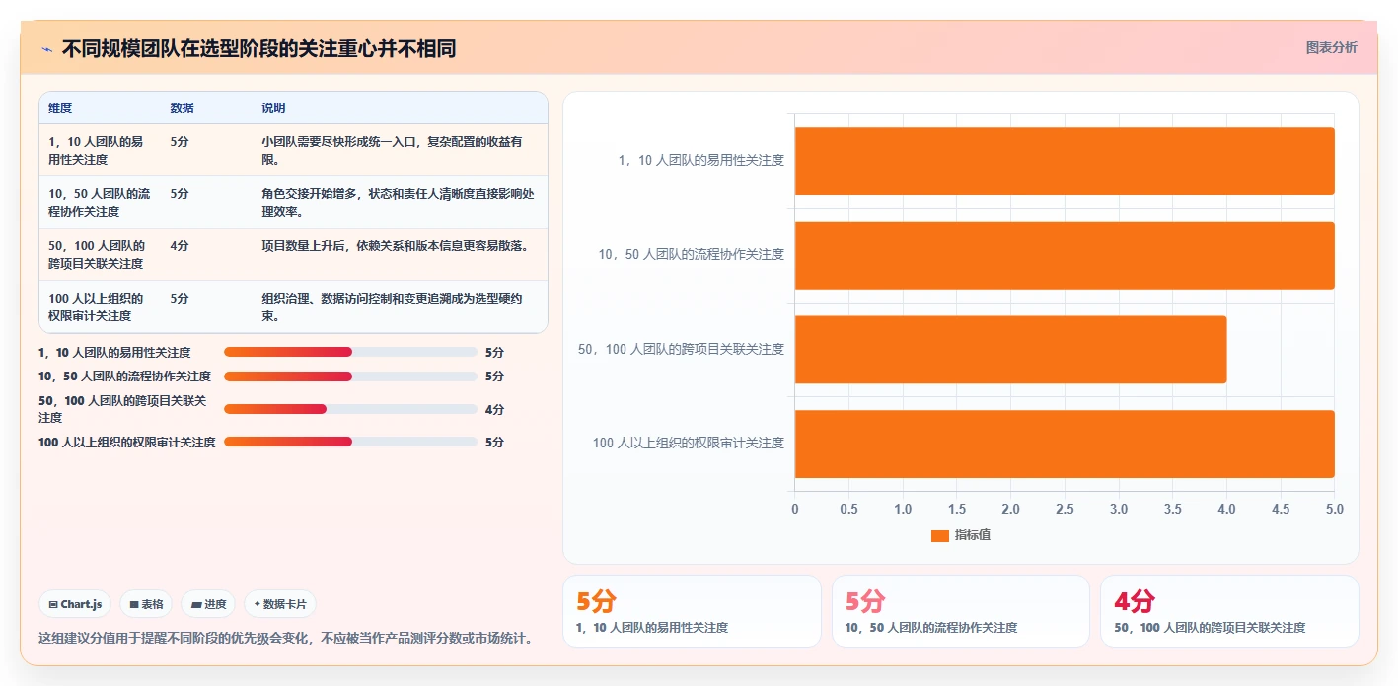Click description starting with 组织治理、数据访问控制
The height and width of the screenshot is (686, 1398).
click(x=392, y=307)
